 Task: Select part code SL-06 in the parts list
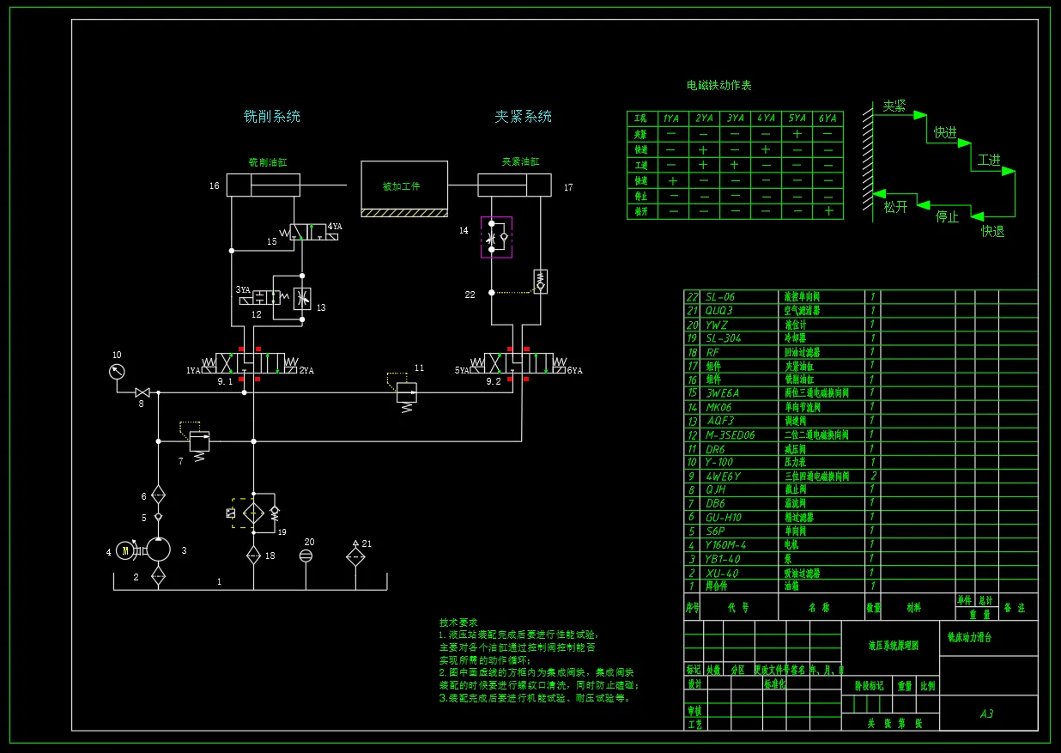[x=720, y=297]
